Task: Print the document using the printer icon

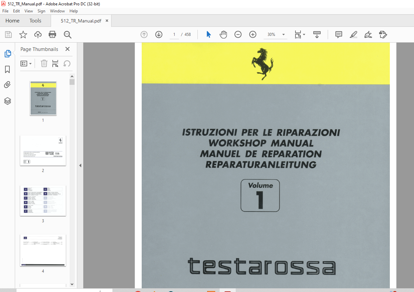Action: (52, 35)
